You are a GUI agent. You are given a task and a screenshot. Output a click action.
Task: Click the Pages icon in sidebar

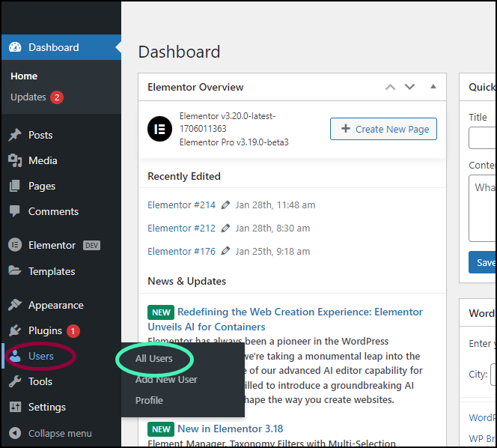click(14, 186)
